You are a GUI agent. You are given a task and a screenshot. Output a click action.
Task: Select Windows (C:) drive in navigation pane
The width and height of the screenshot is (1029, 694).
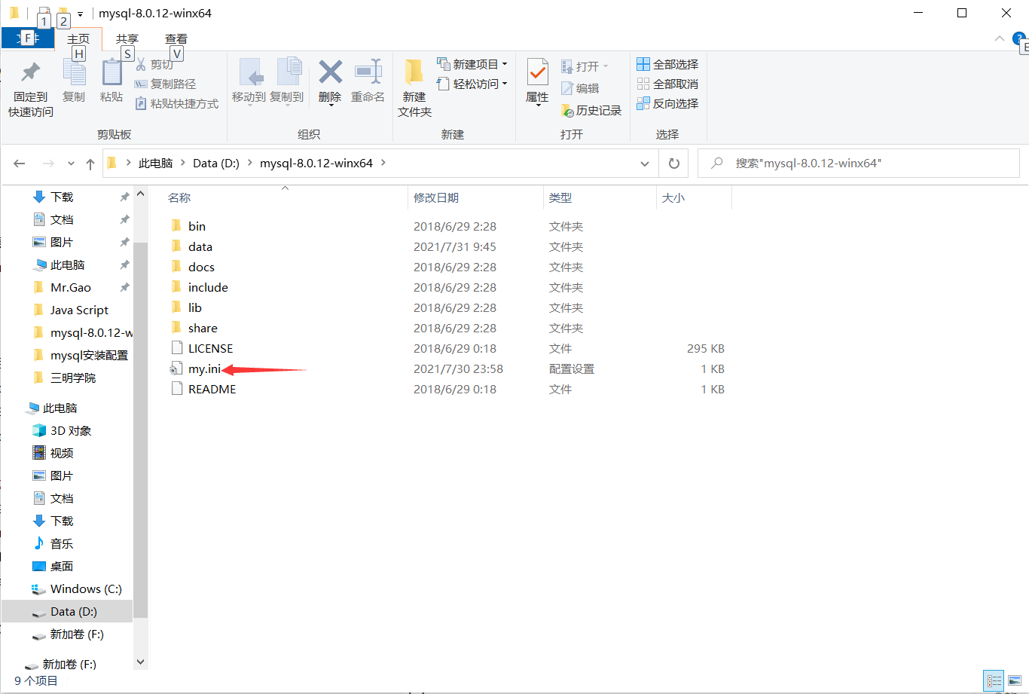tap(86, 589)
